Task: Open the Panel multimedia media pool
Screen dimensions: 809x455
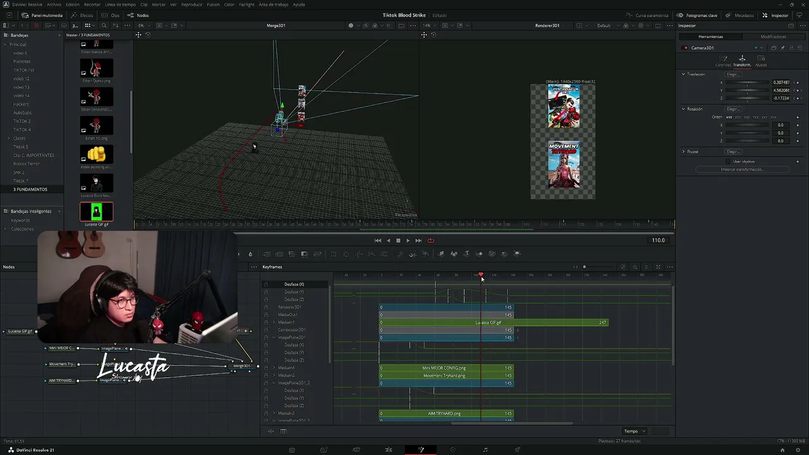Action: pos(42,15)
